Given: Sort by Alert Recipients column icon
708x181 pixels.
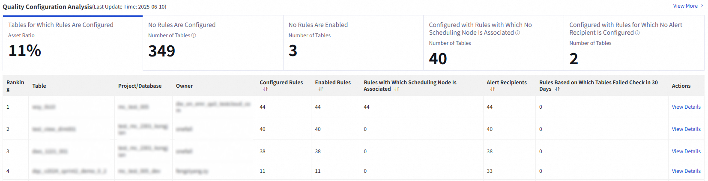Looking at the screenshot, I should pos(493,89).
